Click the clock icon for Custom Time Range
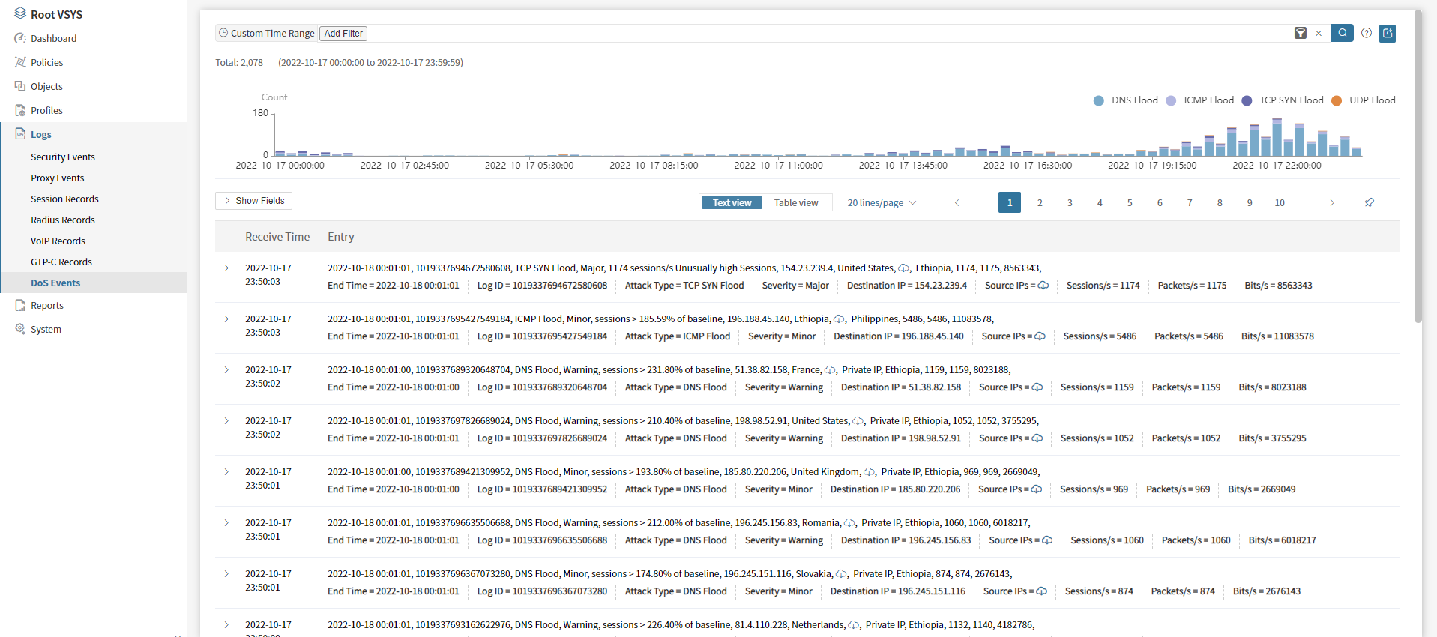This screenshot has height=637, width=1437. pos(223,33)
